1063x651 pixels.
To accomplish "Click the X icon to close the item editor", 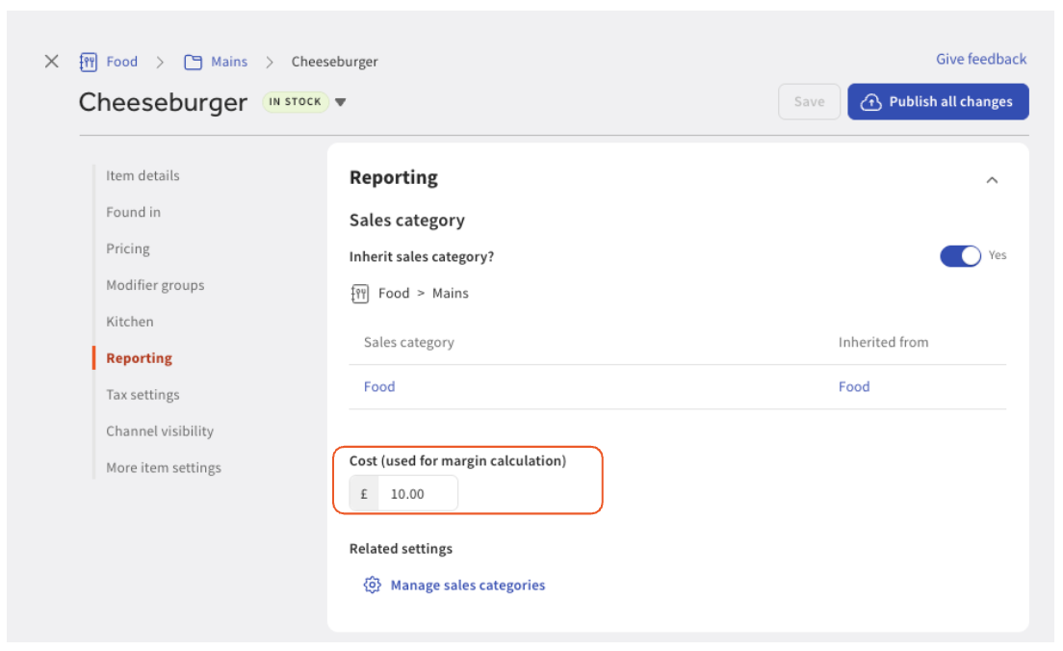I will tap(51, 61).
